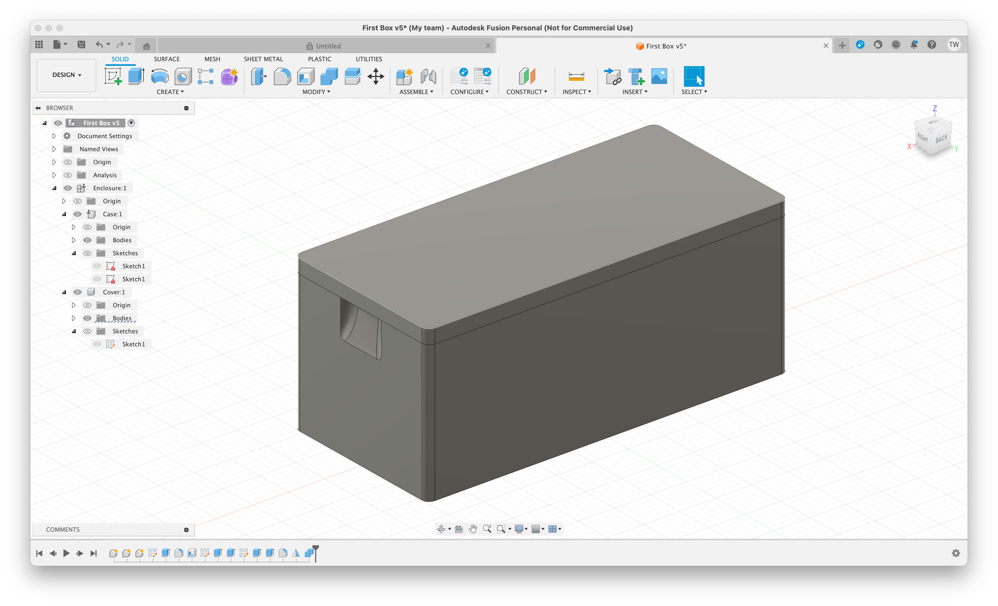This screenshot has width=998, height=606.
Task: Show Sketch1 under Cover:1 Sketches
Action: 97,344
